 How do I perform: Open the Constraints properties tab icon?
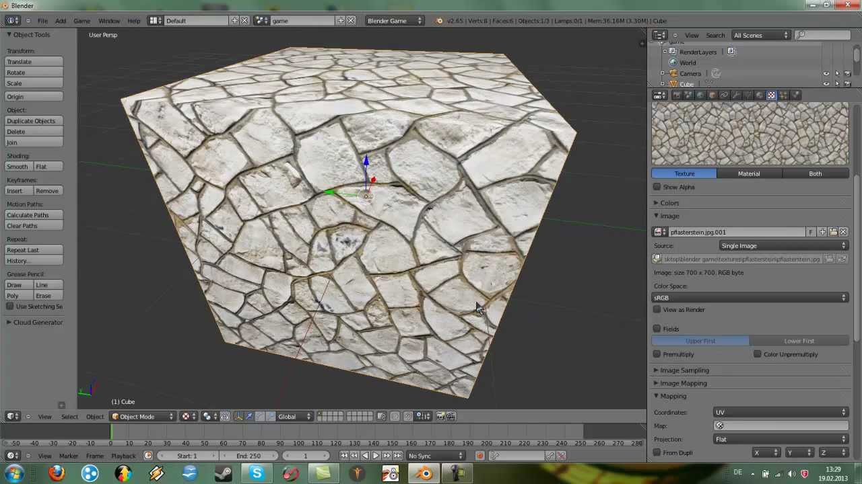[x=724, y=95]
